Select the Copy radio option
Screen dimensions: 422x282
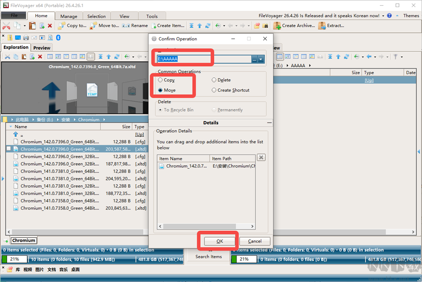click(166, 80)
